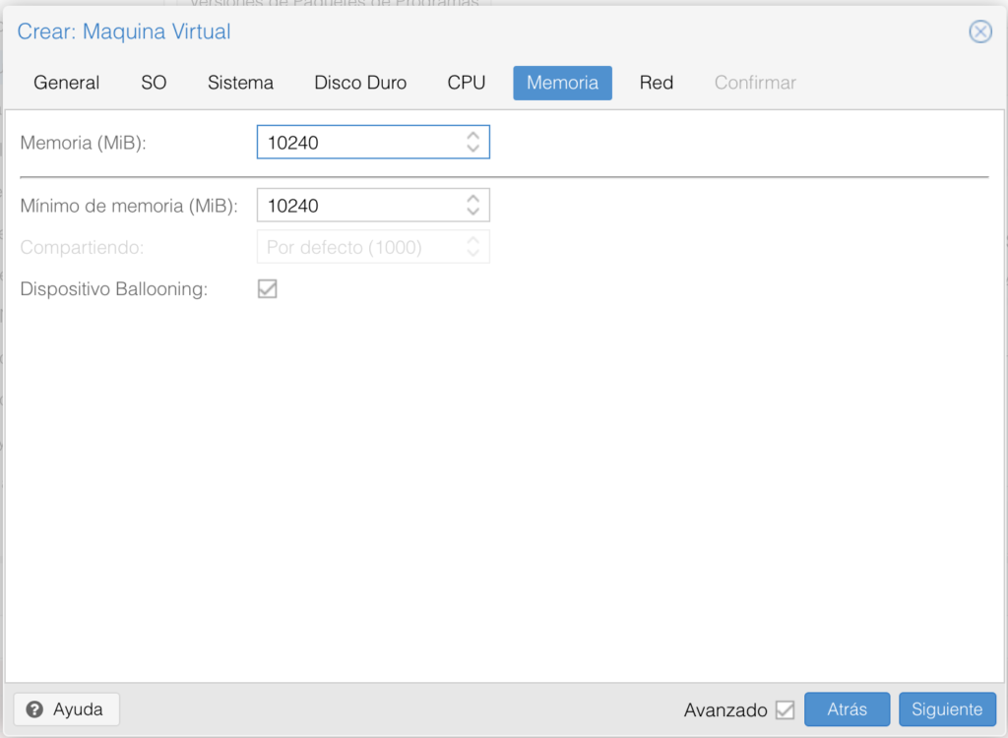Image resolution: width=1008 pixels, height=738 pixels.
Task: Disable the Dispositivo Ballooning checkbox
Action: point(267,288)
